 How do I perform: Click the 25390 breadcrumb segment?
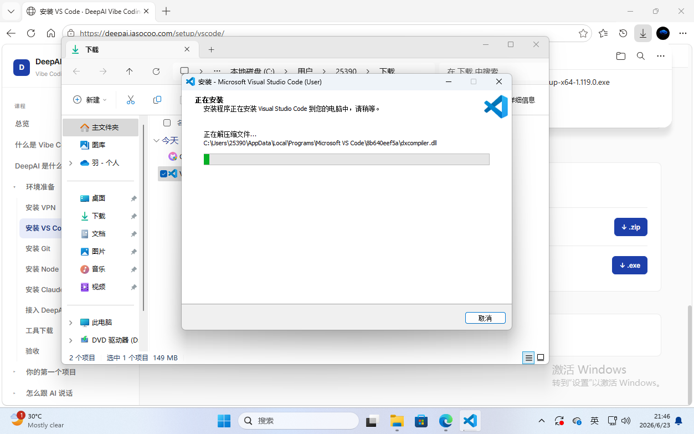(x=346, y=72)
